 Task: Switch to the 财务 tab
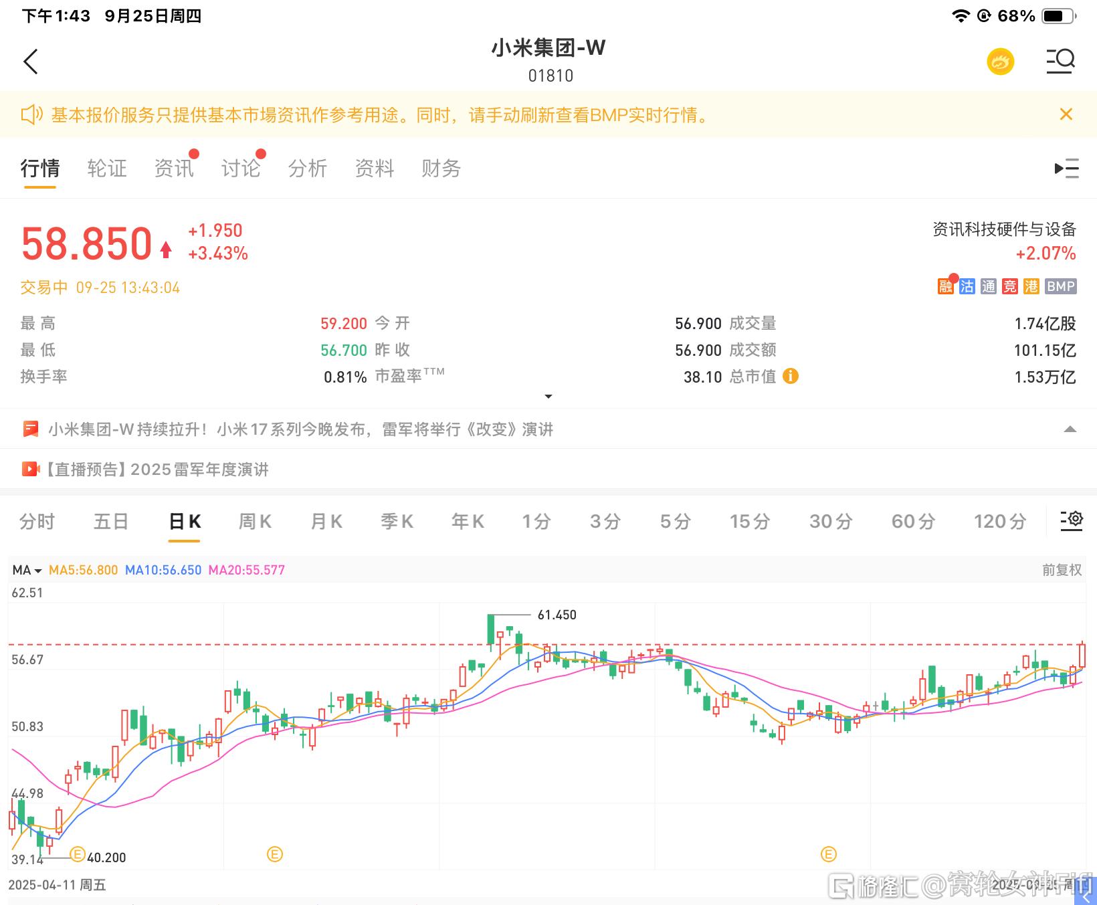click(441, 168)
